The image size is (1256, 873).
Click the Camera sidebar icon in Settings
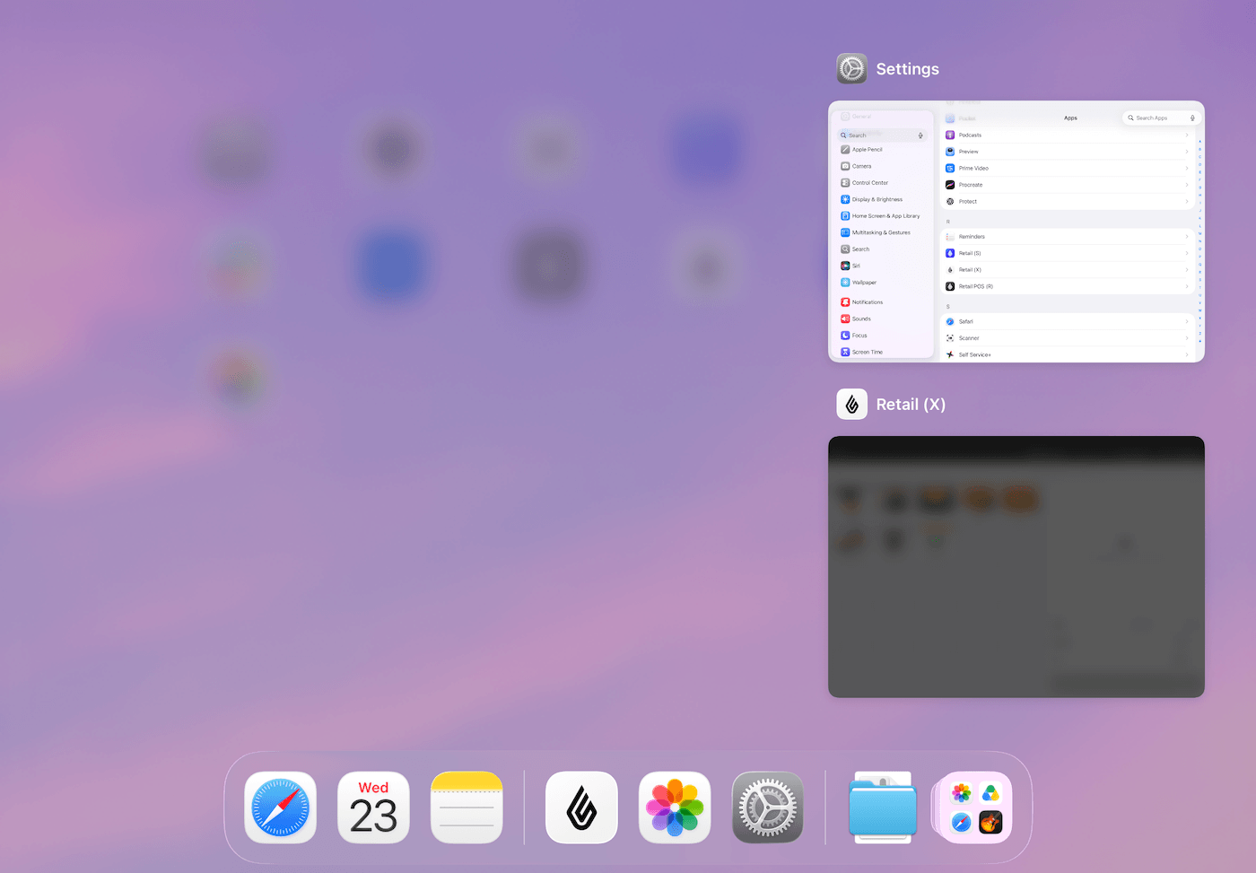click(845, 166)
